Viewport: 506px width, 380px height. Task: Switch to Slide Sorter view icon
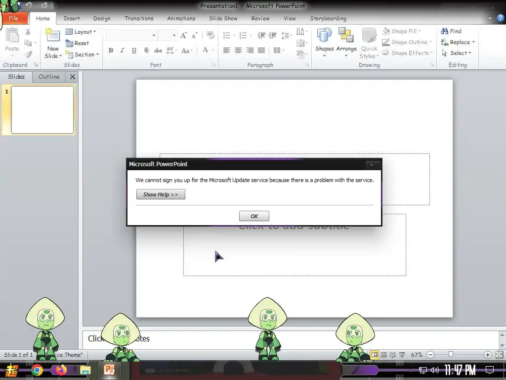383,355
